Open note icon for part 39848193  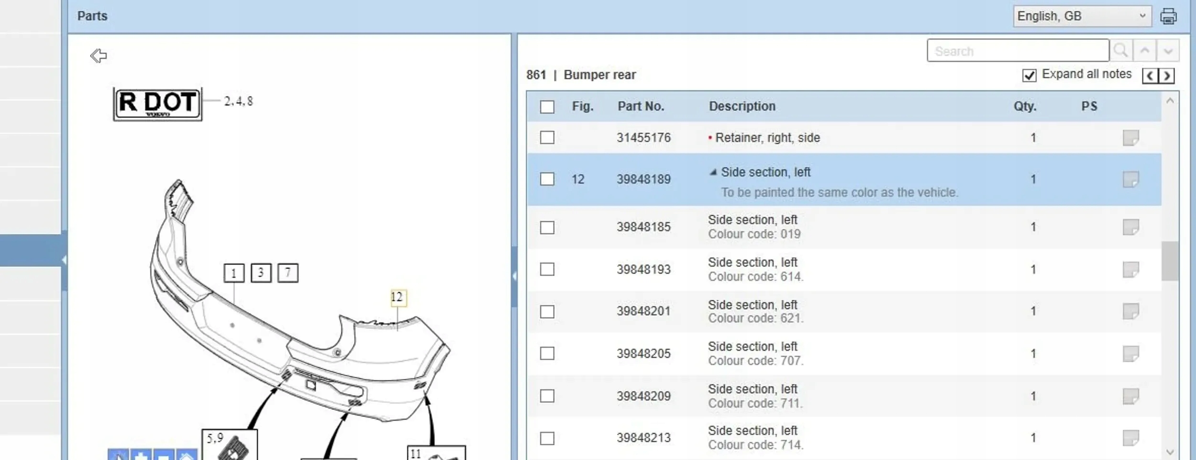pyautogui.click(x=1131, y=269)
